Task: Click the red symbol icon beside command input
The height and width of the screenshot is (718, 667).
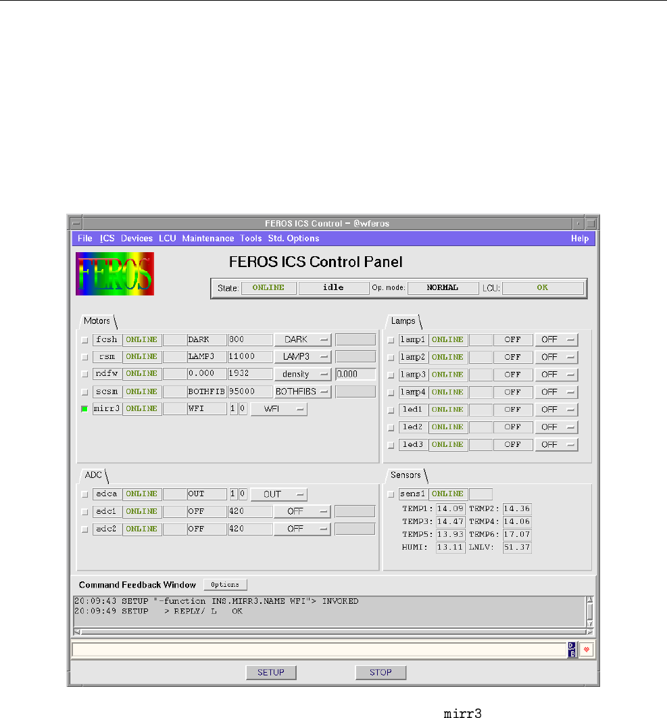Action: pos(587,649)
